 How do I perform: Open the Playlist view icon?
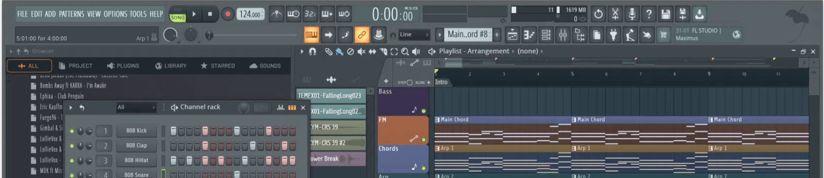(512, 34)
